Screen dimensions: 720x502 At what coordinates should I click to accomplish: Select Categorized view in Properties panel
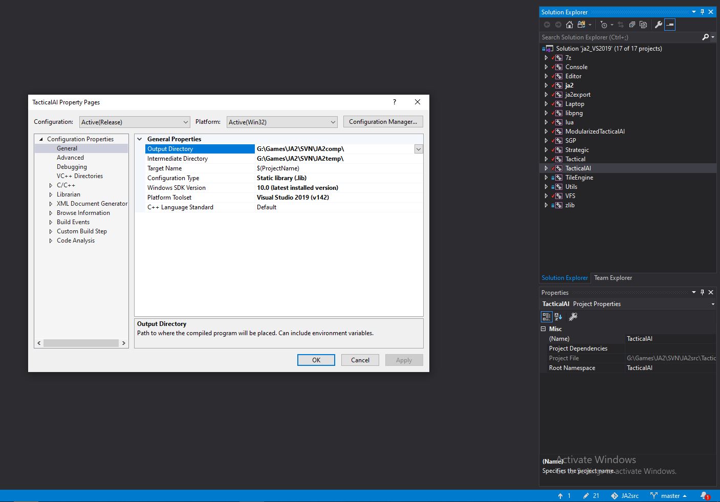[547, 317]
